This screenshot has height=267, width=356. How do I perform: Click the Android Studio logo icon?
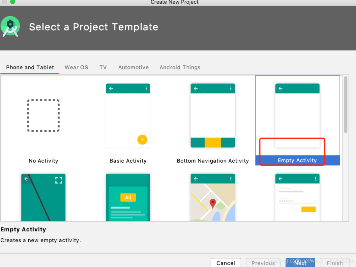10,27
